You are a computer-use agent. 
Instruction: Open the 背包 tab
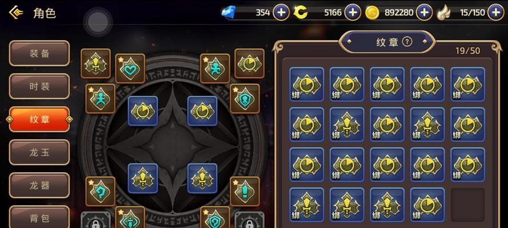click(39, 217)
